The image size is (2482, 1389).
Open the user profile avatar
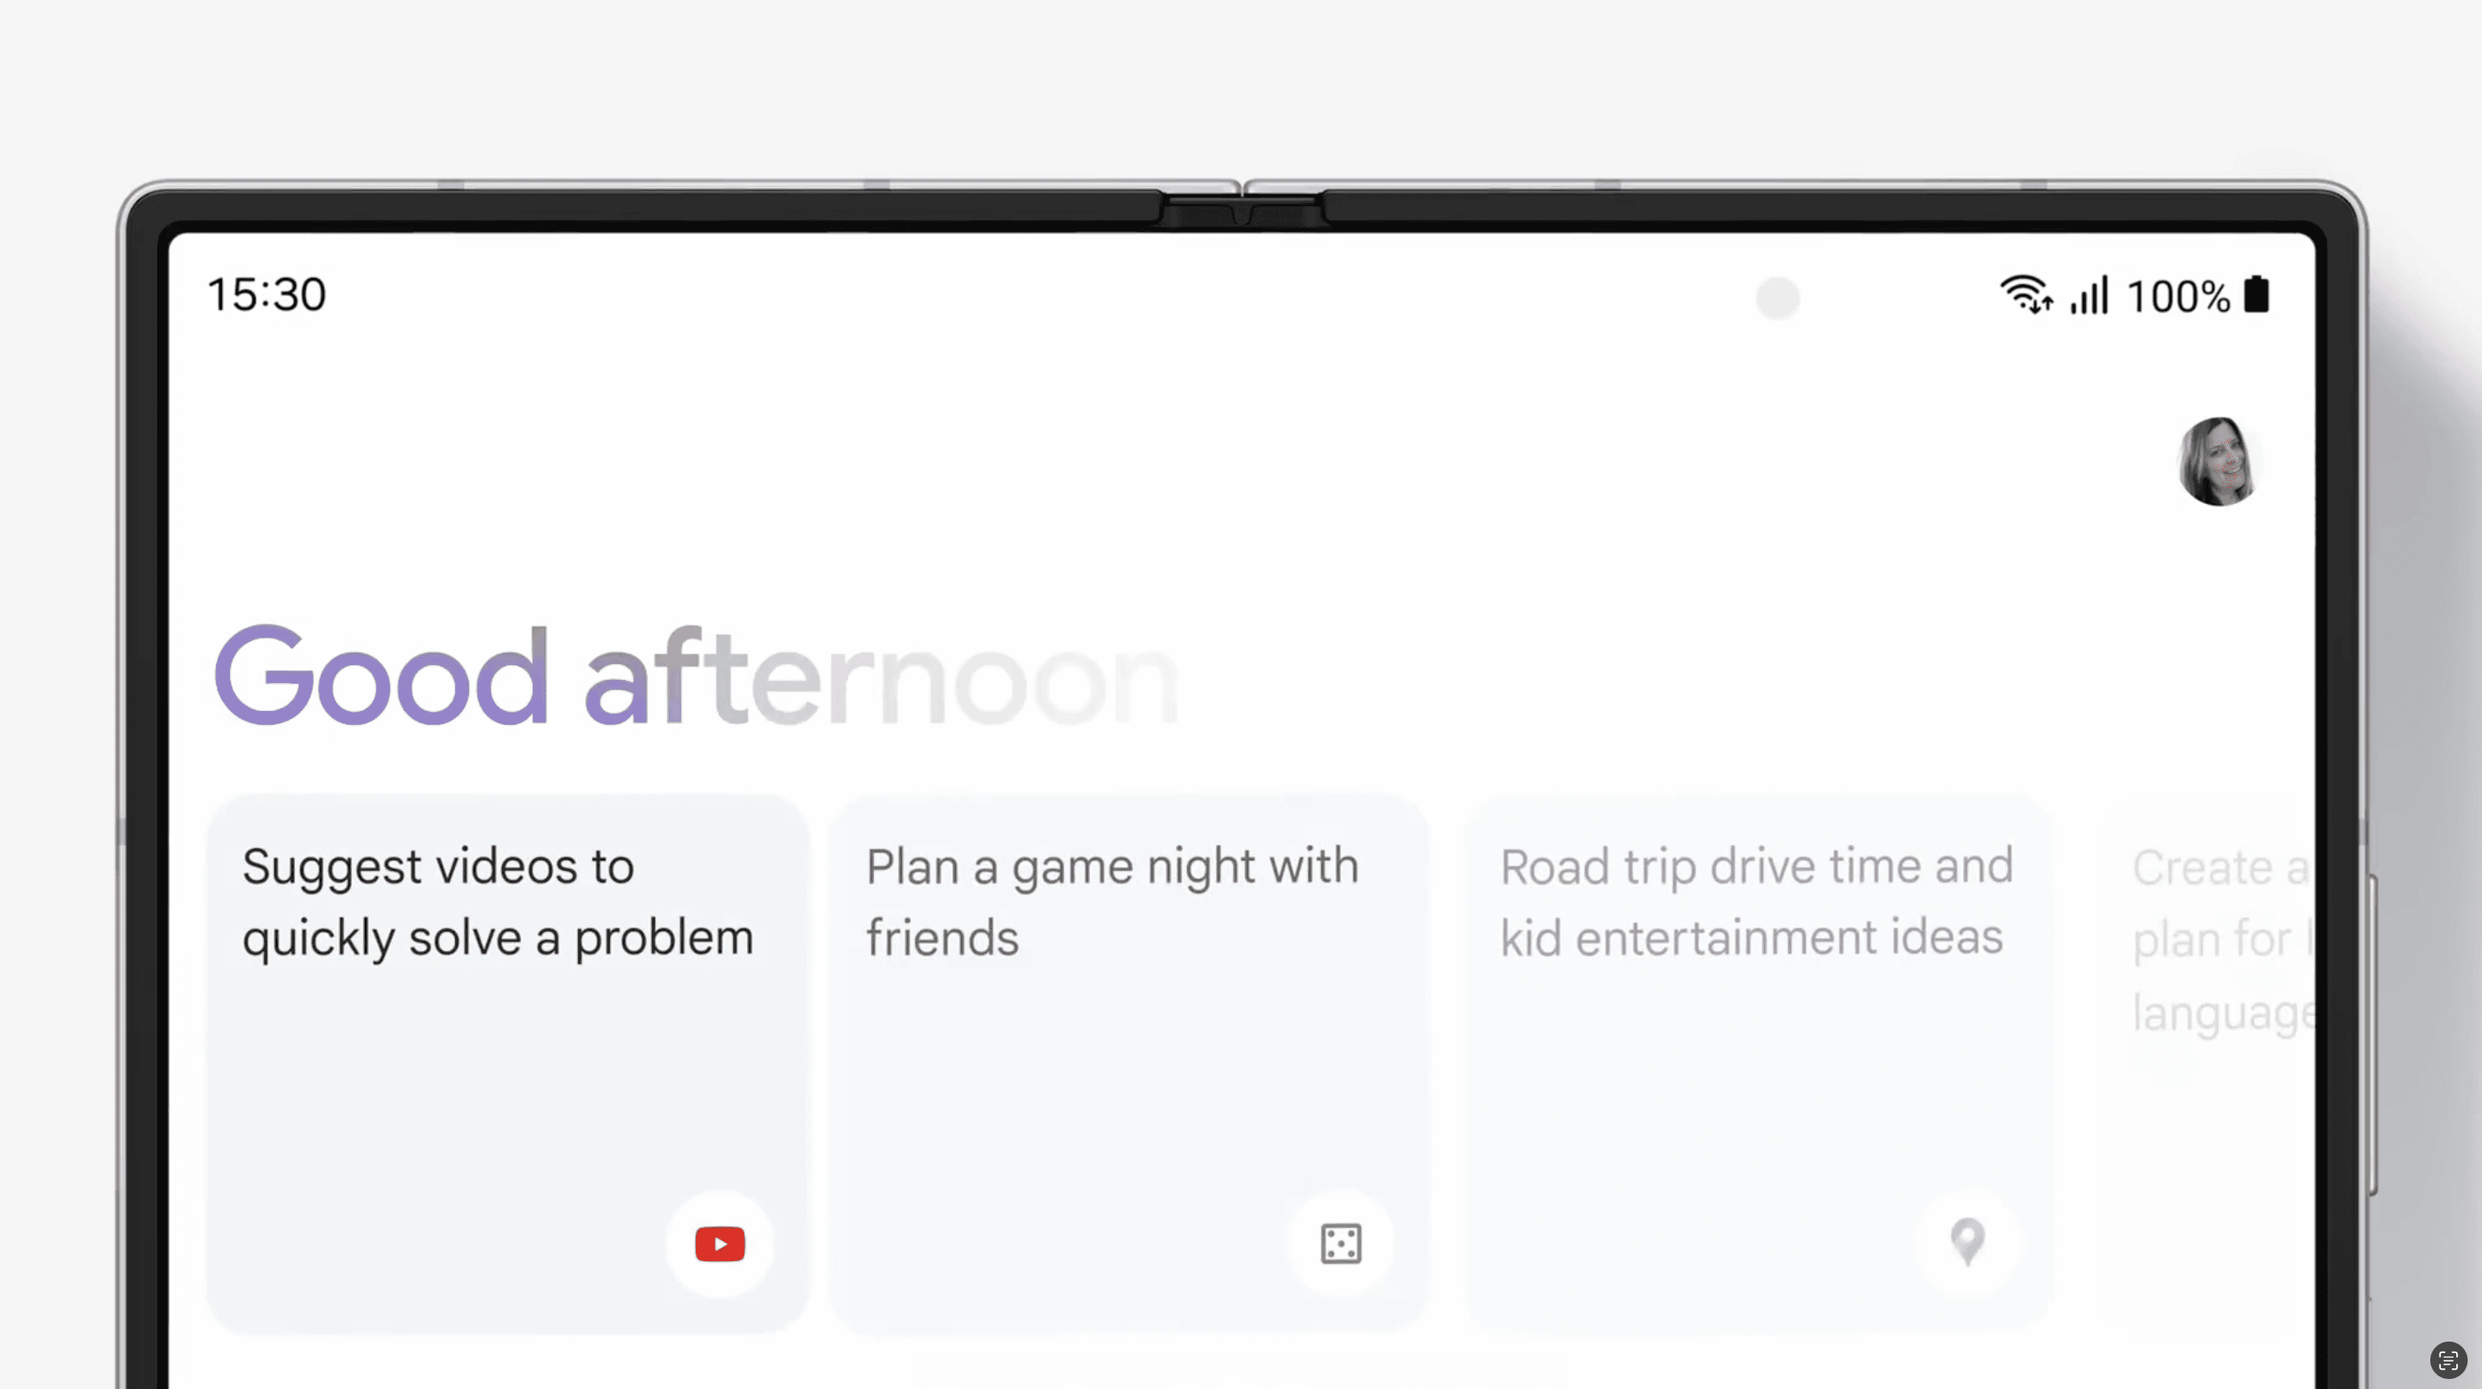click(2216, 461)
